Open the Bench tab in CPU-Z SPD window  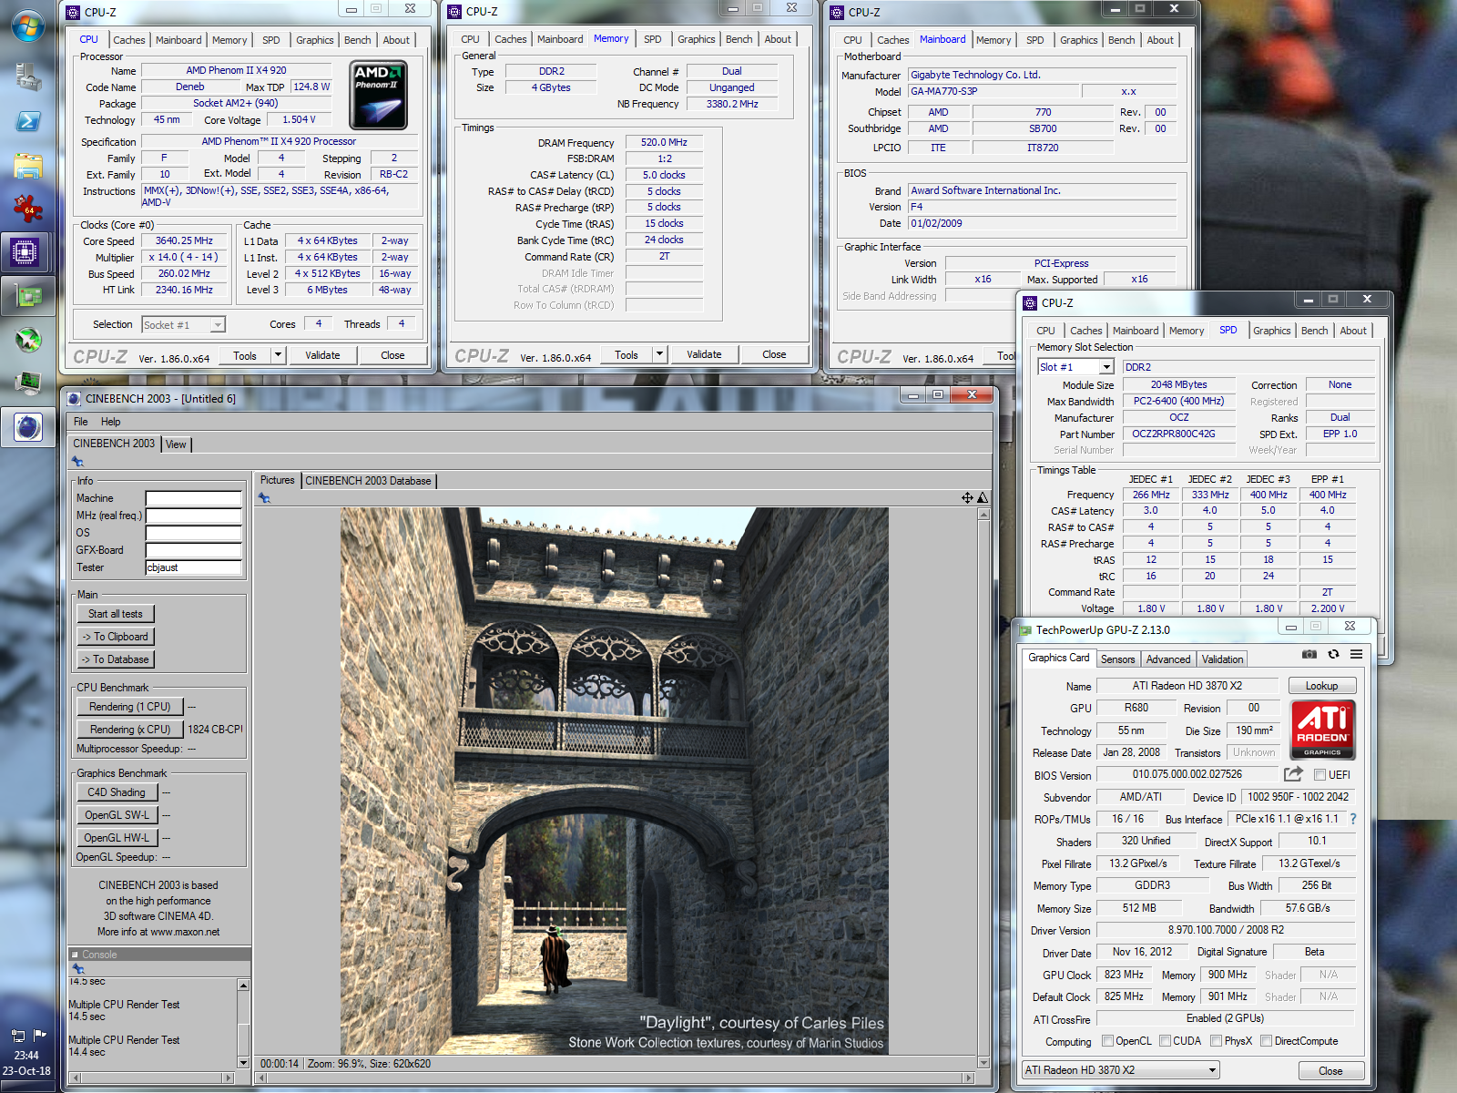1314,331
